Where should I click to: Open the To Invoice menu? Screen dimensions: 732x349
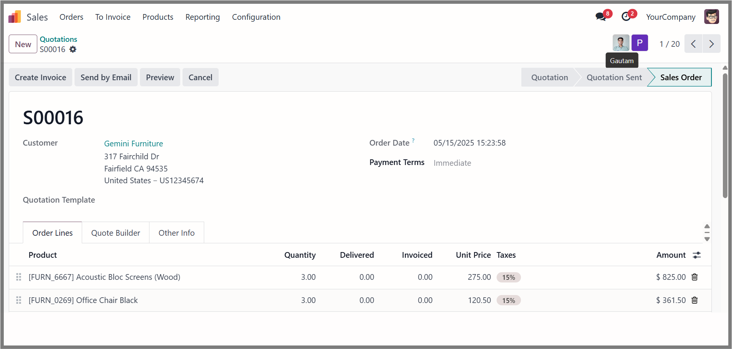(113, 17)
